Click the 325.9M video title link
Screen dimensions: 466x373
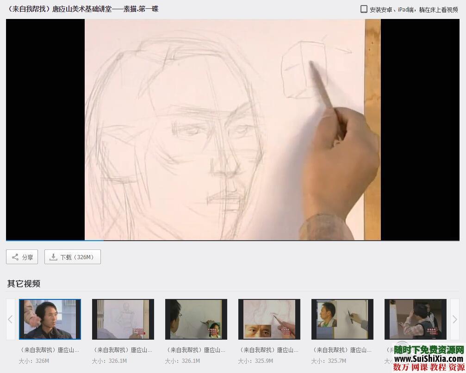tap(269, 350)
